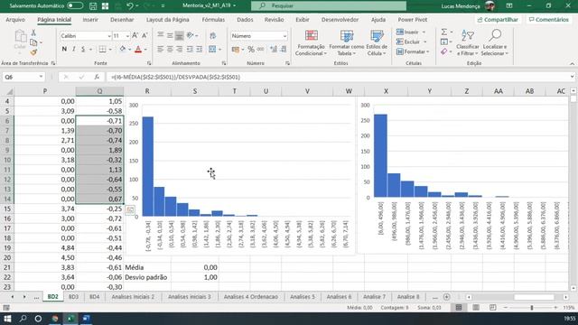Click the Windows Start button

(7, 319)
